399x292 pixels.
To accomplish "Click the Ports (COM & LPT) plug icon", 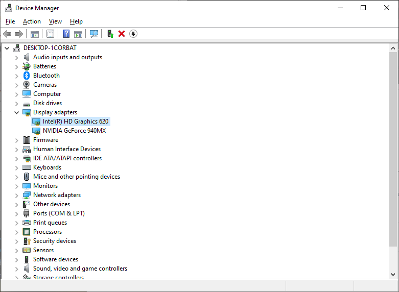I will coord(26,213).
